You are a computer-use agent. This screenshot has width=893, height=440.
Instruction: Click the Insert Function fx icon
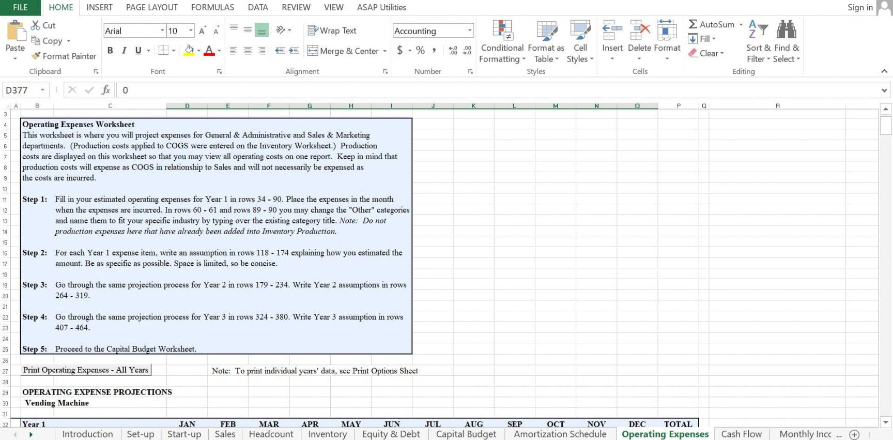(x=106, y=90)
